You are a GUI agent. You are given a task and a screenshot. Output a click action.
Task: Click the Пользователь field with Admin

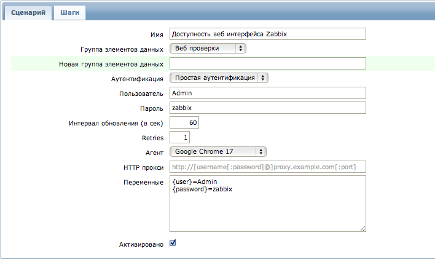coord(268,93)
